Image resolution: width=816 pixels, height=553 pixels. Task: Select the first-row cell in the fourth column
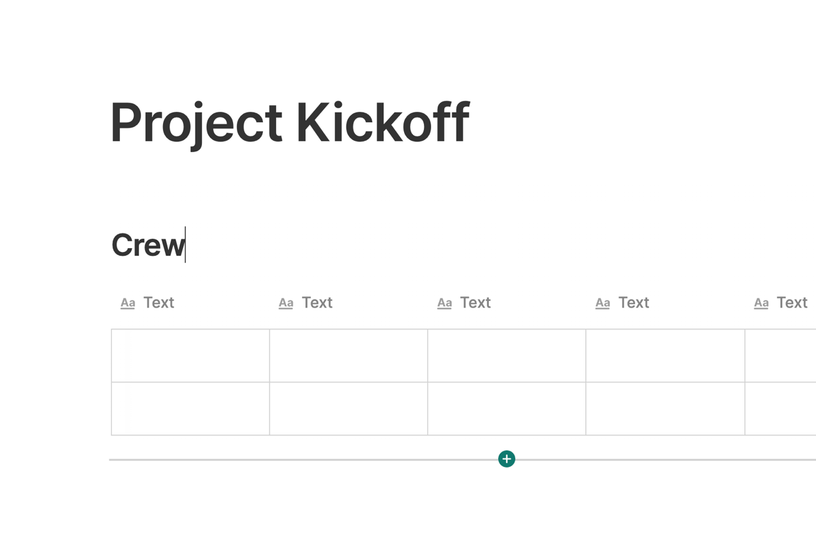666,356
